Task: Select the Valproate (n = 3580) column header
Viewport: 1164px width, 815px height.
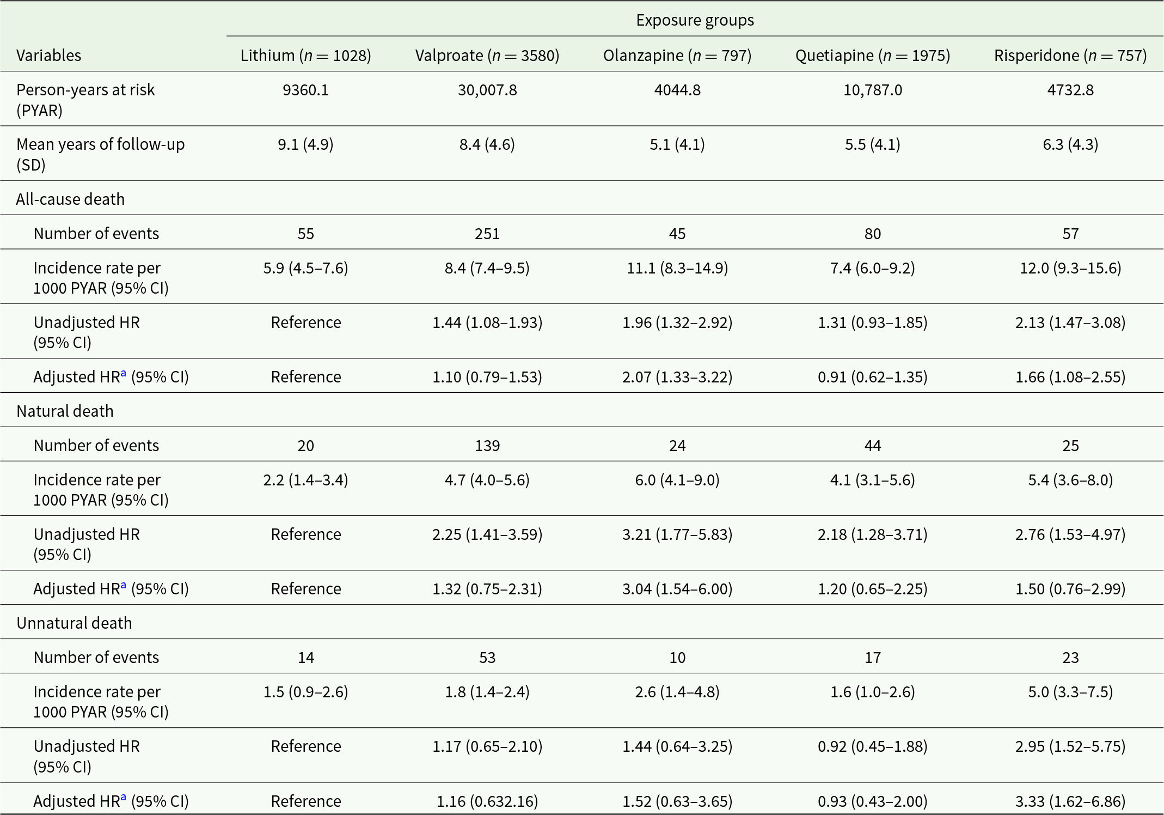Action: coord(487,56)
